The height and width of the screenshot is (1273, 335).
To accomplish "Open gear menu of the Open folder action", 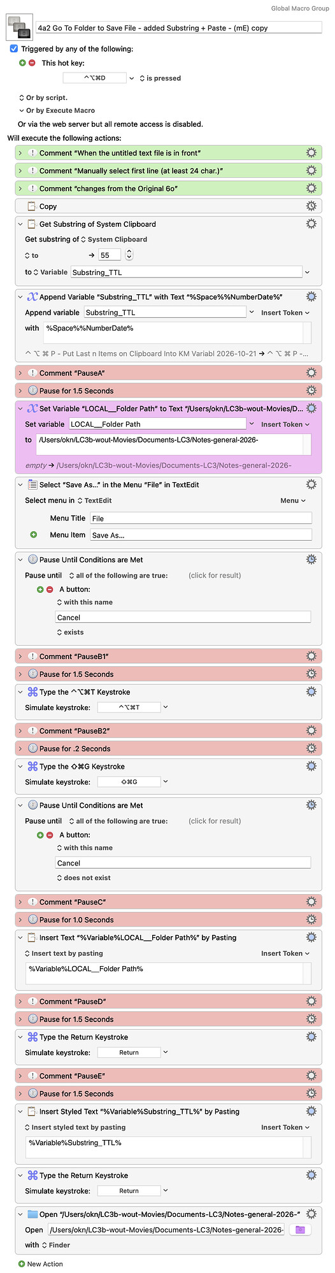I will 311,1214.
